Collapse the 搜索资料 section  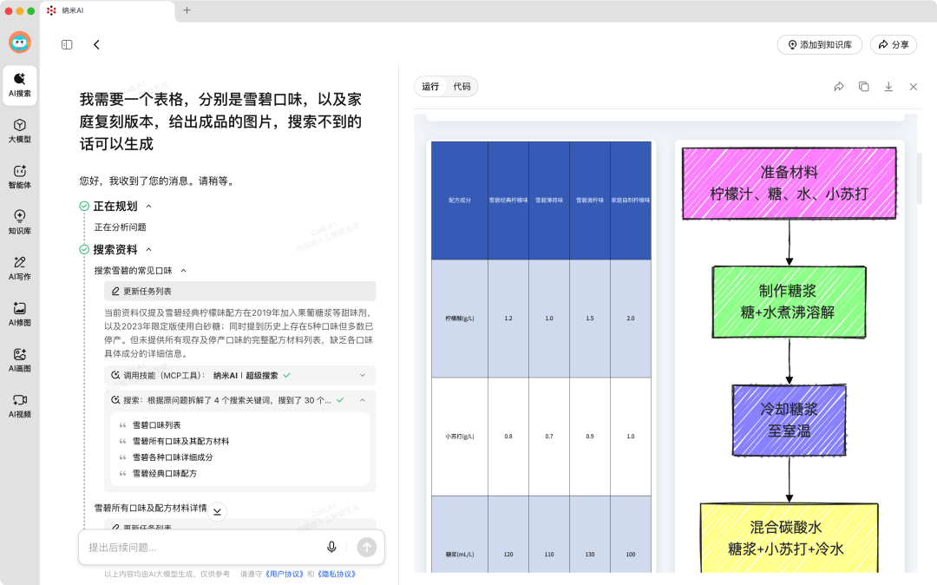149,250
